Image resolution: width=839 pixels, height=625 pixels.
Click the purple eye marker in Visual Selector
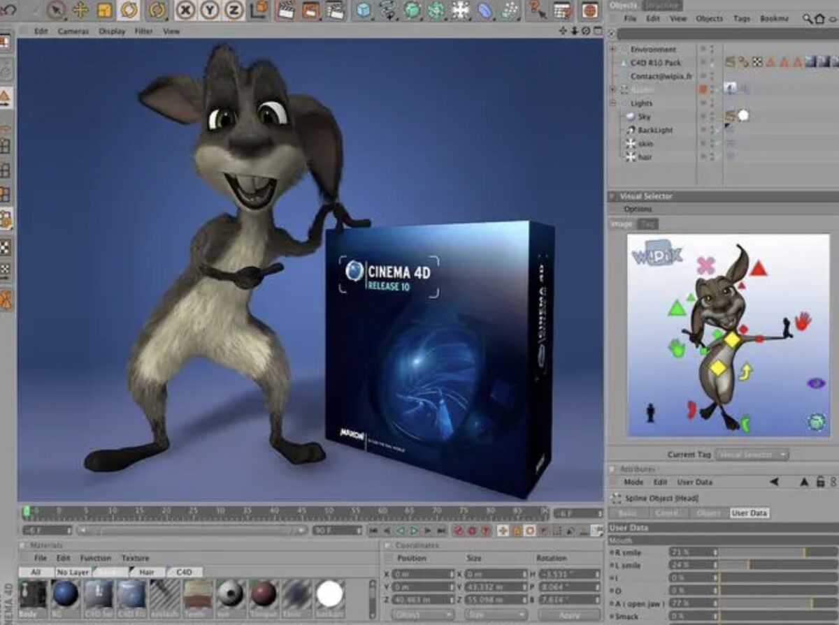coord(815,383)
